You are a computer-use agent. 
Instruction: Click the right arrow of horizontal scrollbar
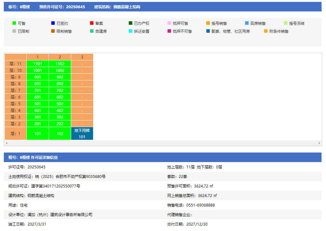(319, 143)
